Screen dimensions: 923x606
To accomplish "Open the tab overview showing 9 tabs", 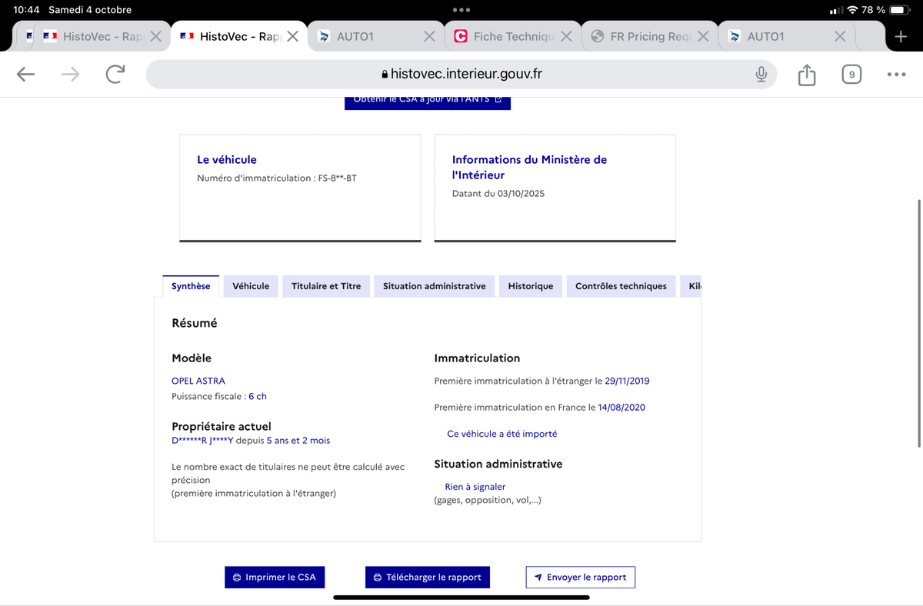I will point(851,75).
